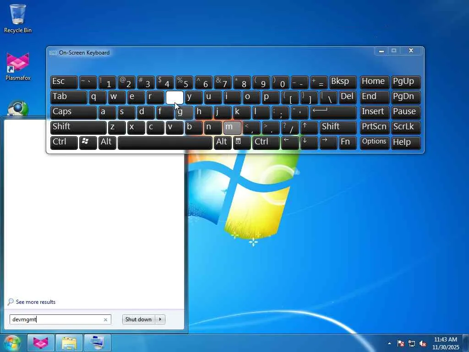Click the Help key
The image size is (469, 352).
pyautogui.click(x=406, y=143)
